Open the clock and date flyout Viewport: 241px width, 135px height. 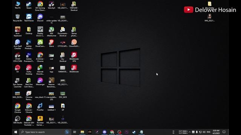pos(216,132)
